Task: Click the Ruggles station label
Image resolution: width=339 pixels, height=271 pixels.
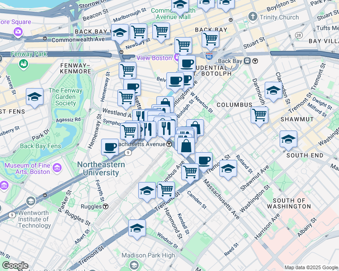Action: tap(91, 206)
